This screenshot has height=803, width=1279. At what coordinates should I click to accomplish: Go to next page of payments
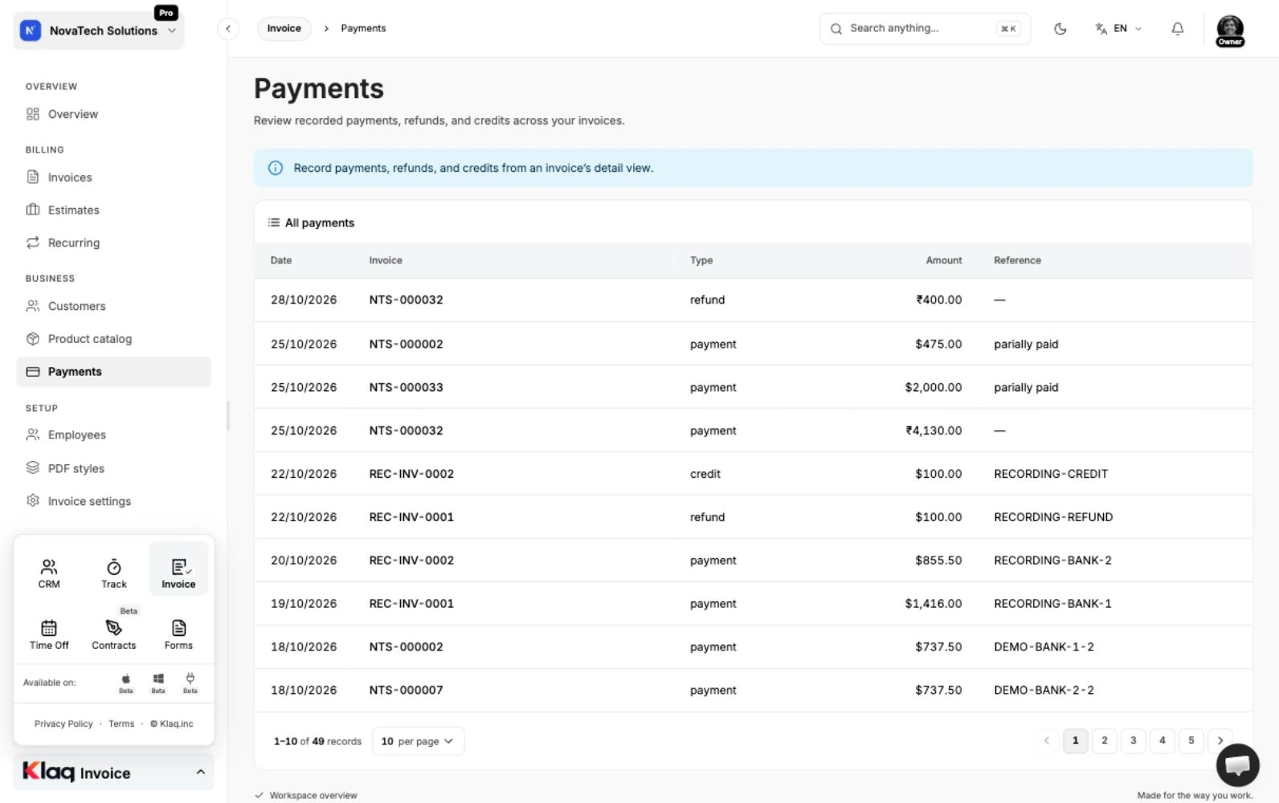pos(1220,740)
